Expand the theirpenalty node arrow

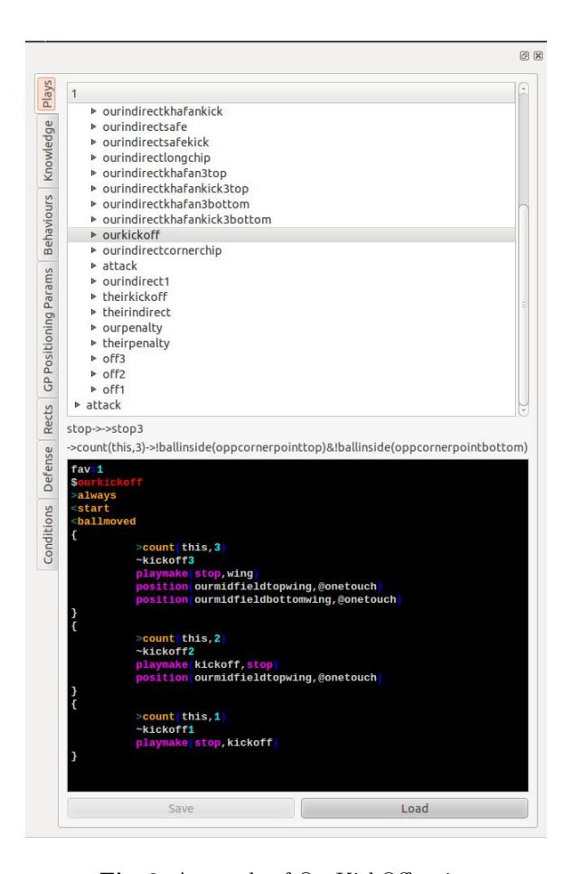coord(94,343)
